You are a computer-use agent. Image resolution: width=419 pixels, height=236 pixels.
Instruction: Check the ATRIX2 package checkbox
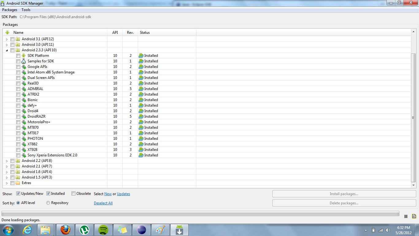click(x=18, y=94)
